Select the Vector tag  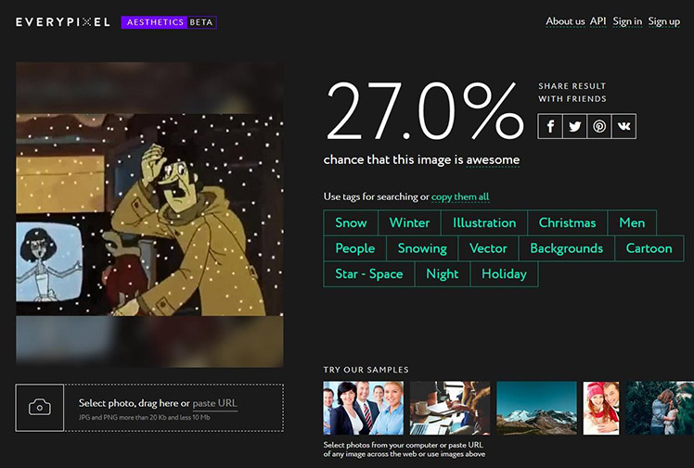pyautogui.click(x=488, y=248)
